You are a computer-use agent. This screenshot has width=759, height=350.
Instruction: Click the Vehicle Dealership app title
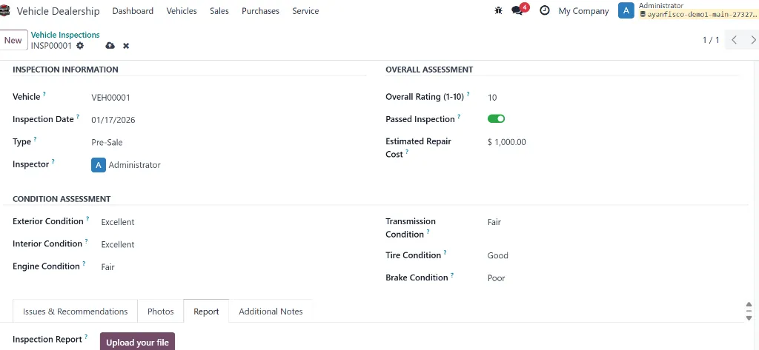point(58,11)
